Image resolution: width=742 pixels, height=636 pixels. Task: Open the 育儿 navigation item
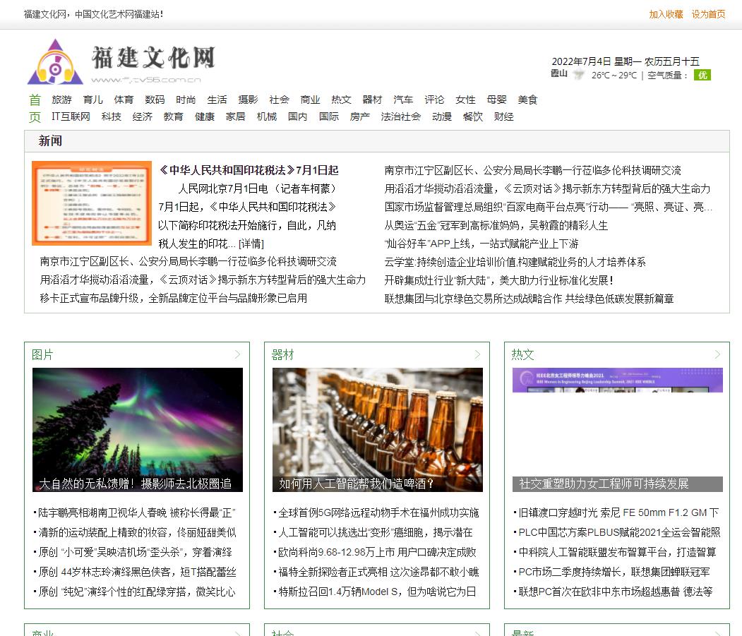click(x=92, y=100)
